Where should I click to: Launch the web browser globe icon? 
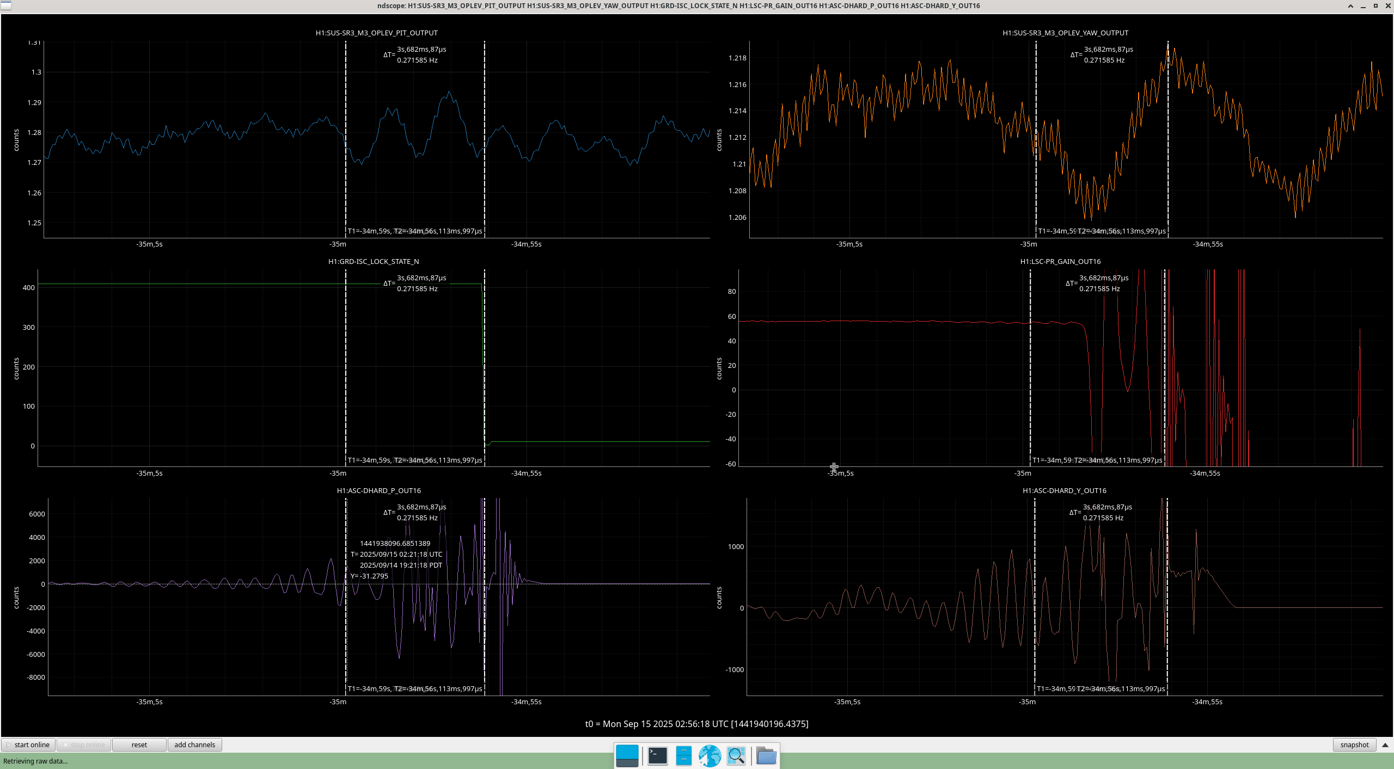pyautogui.click(x=710, y=755)
